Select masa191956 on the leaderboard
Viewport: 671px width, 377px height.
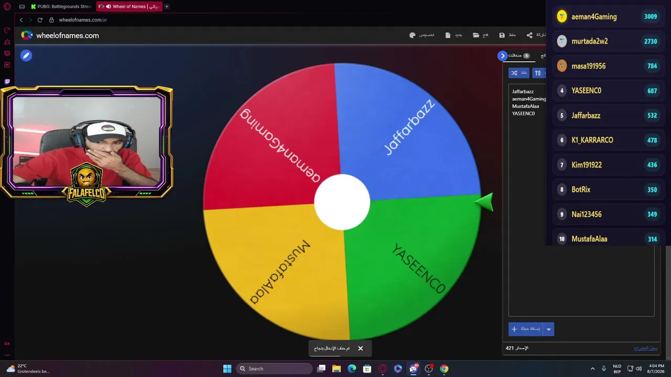[x=609, y=66]
